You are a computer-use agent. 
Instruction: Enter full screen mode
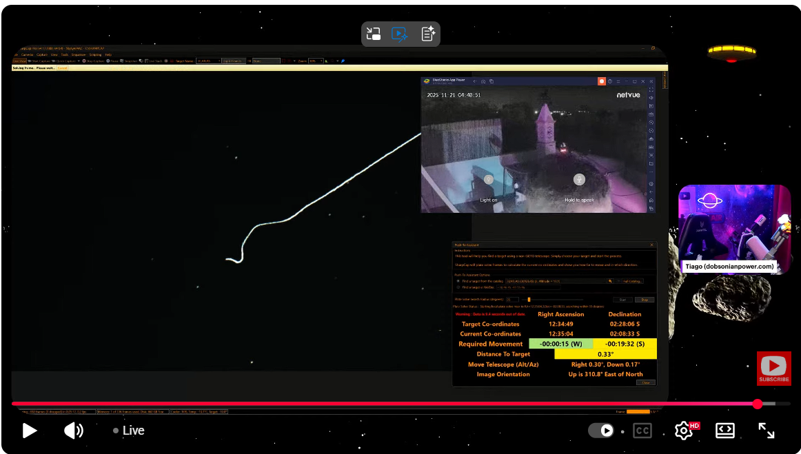pos(767,431)
